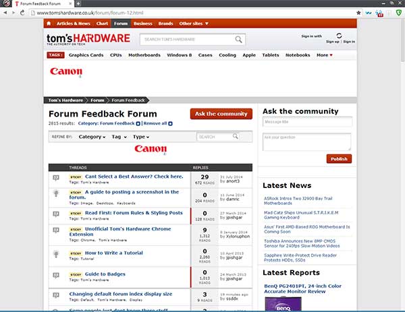The image size is (405, 312).
Task: Click the thread icon beside 'Cant Select a Best Answer?'
Action: 56,178
